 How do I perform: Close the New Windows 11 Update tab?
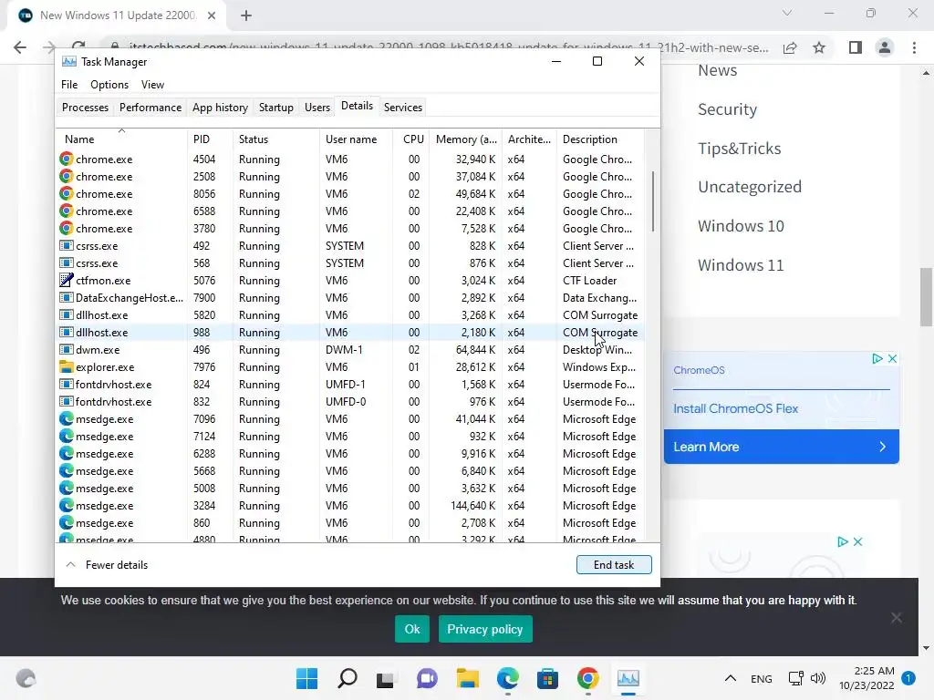point(212,16)
